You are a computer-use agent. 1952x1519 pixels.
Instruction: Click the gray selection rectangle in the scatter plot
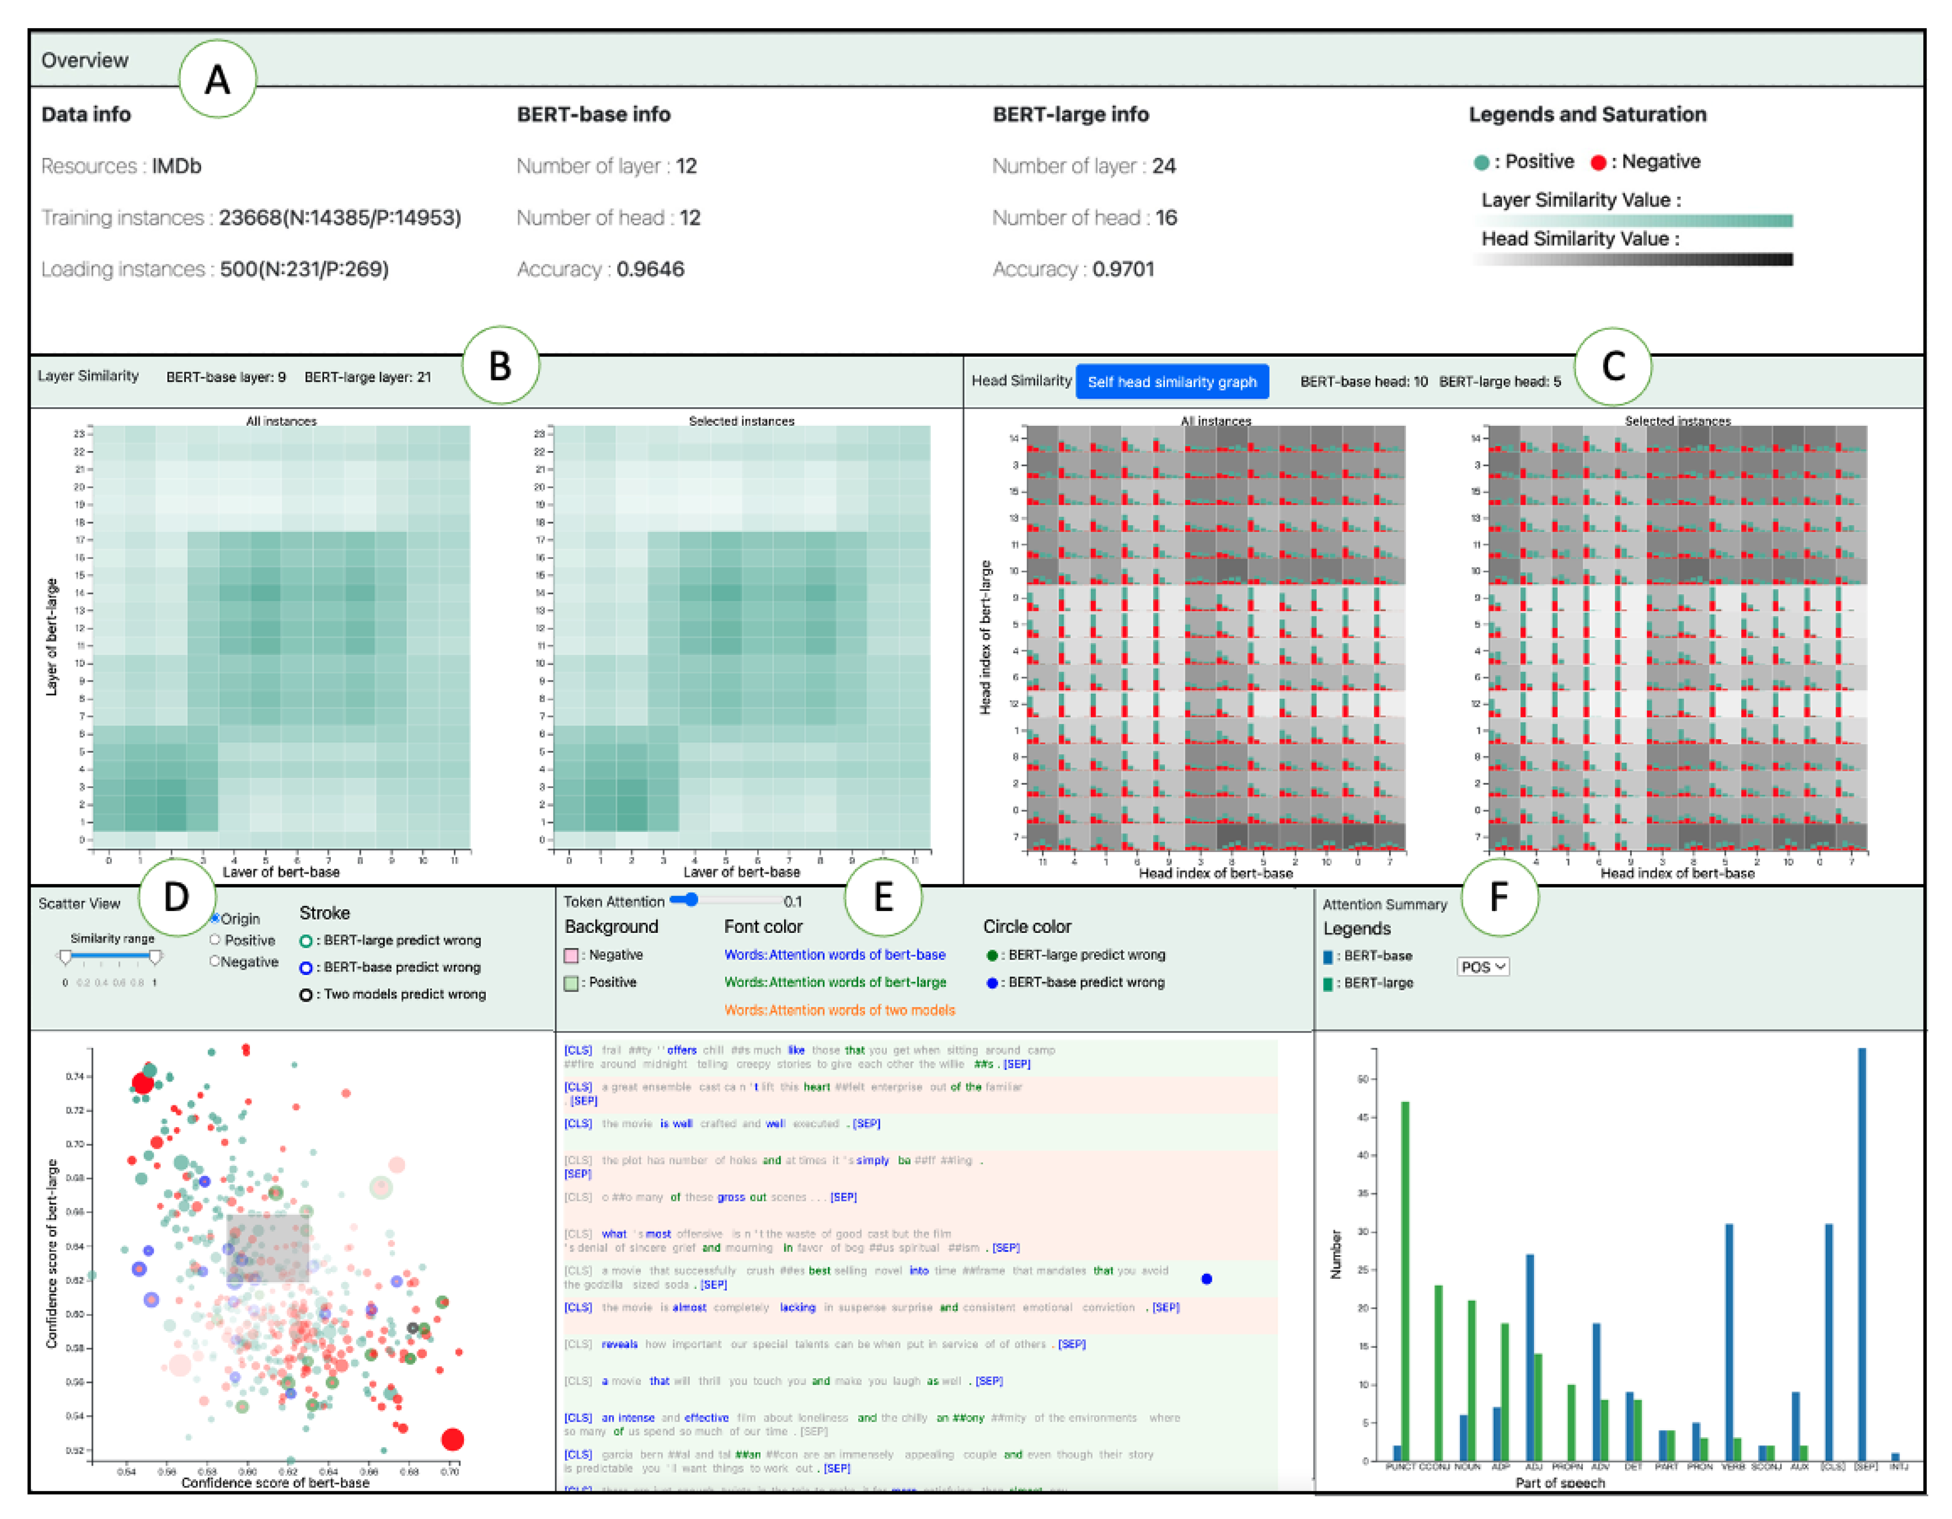267,1248
